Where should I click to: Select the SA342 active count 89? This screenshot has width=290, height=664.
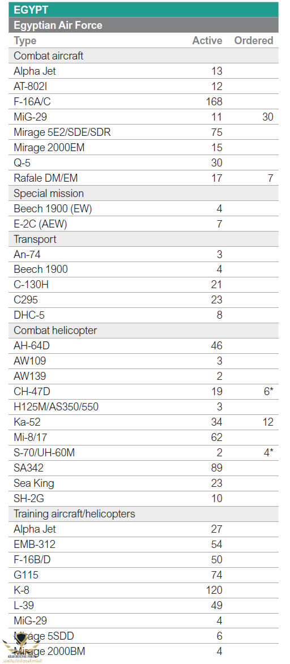coord(217,468)
